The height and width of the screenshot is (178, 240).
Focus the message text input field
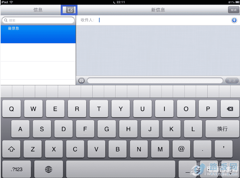click(155, 80)
